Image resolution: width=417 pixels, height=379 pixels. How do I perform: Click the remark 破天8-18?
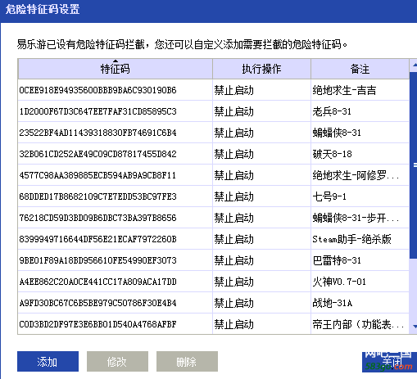click(332, 154)
